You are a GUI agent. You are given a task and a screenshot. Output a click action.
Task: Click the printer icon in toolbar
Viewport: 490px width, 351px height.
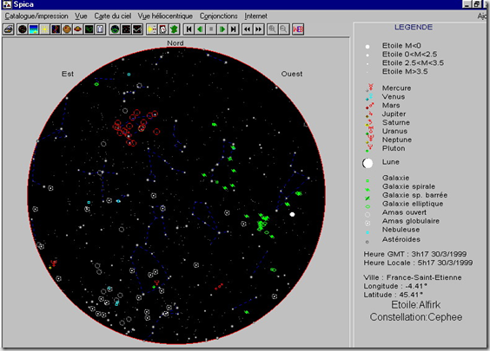(x=9, y=29)
